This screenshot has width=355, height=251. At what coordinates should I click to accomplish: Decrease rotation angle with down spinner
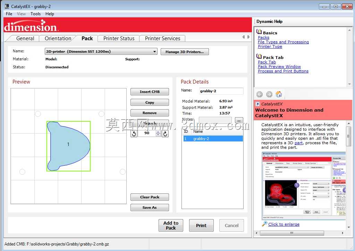[158, 135]
